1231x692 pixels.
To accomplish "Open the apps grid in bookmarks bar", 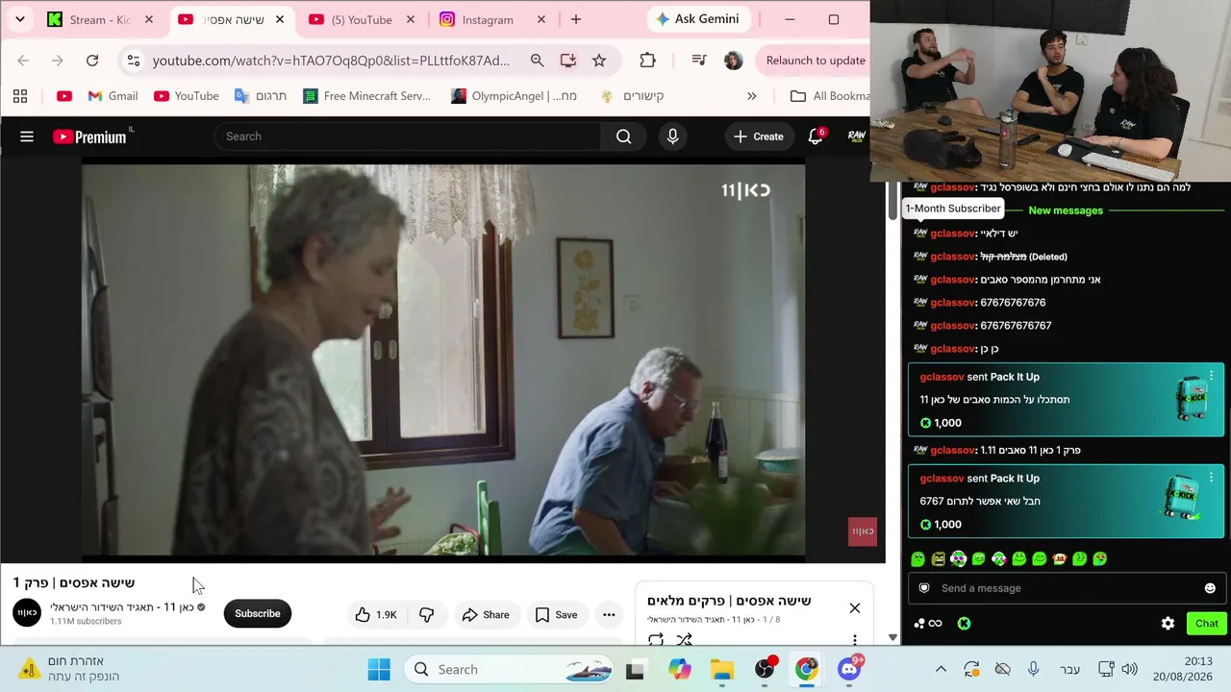I will [20, 96].
